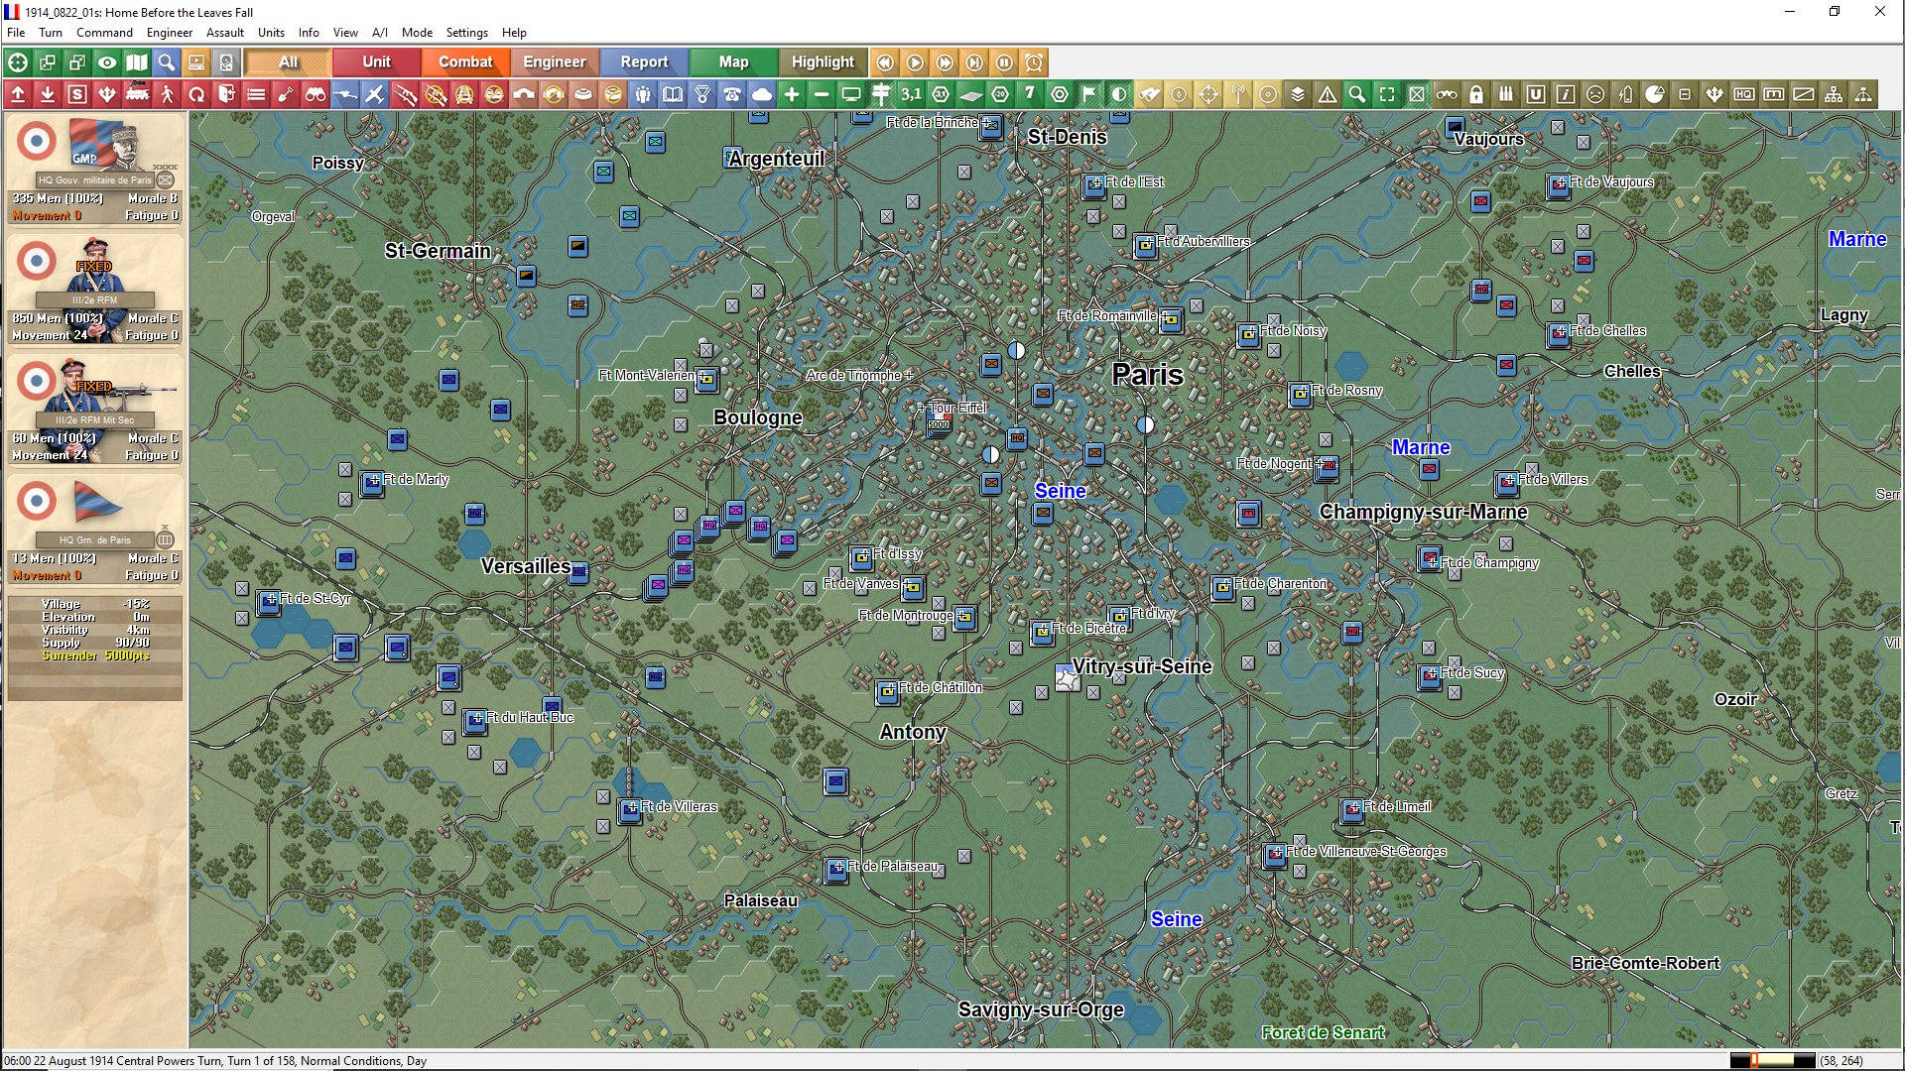This screenshot has height=1071, width=1905.
Task: Open the turn clock alarm icon
Action: click(1035, 62)
